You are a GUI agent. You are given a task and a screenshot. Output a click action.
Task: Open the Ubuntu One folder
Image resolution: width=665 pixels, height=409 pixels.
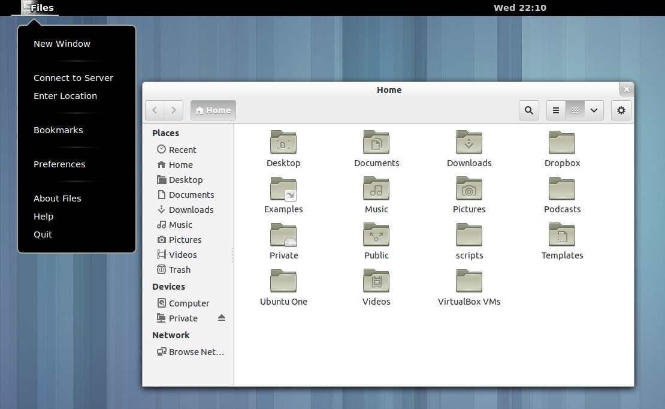283,282
